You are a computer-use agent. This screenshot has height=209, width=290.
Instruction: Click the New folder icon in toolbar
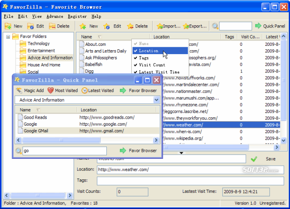pyautogui.click(x=8, y=26)
